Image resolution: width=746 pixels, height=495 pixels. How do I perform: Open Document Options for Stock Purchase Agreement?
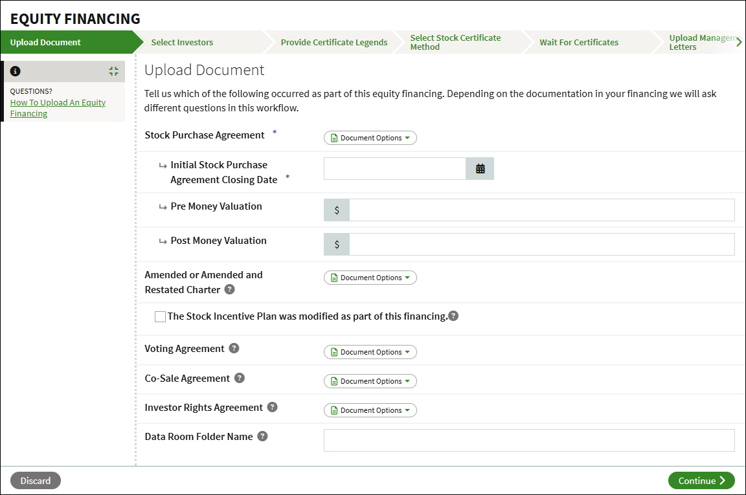(x=370, y=138)
